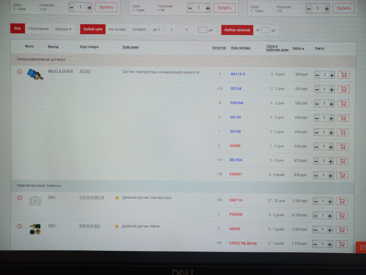Open product code 82103 link
The width and height of the screenshot is (366, 275).
(85, 71)
